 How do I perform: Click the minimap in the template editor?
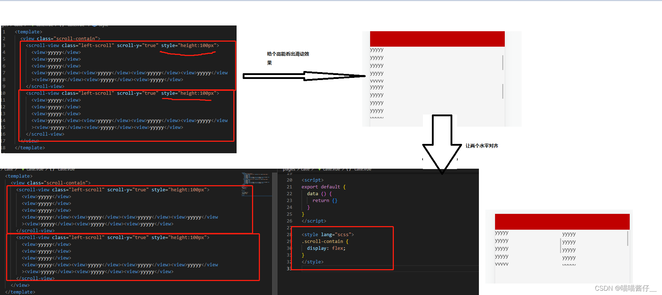pos(256,184)
